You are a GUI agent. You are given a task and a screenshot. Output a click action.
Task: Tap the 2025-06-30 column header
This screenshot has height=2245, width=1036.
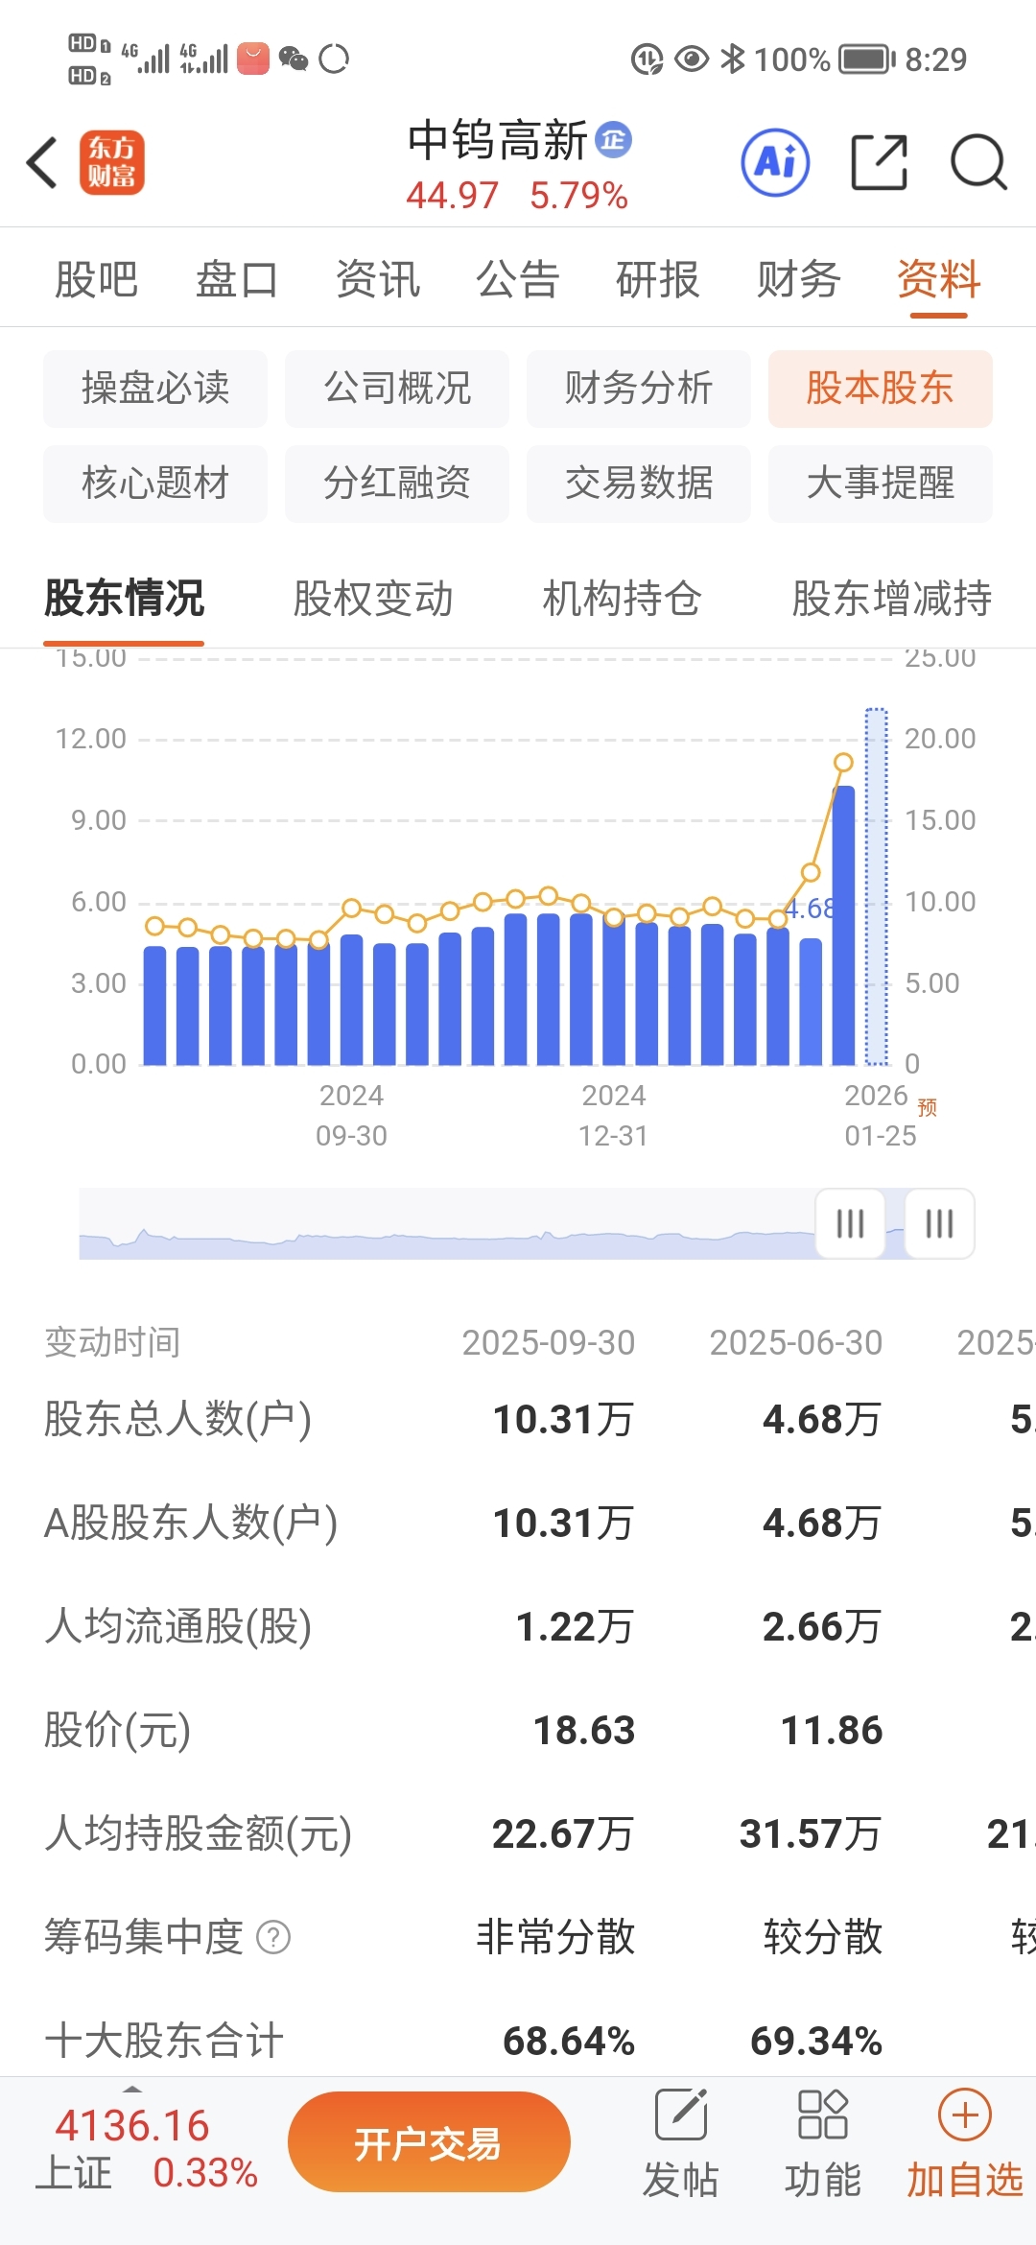click(x=796, y=1342)
